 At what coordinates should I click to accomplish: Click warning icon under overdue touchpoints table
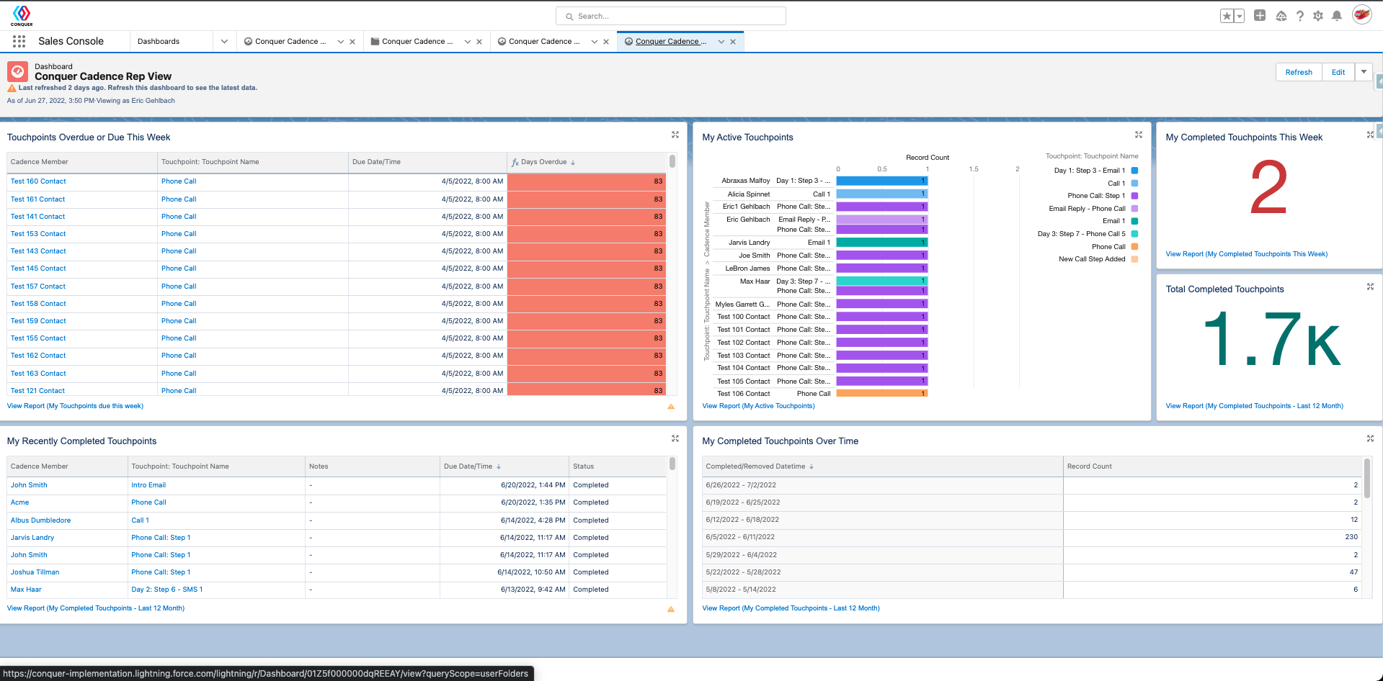pyautogui.click(x=671, y=407)
